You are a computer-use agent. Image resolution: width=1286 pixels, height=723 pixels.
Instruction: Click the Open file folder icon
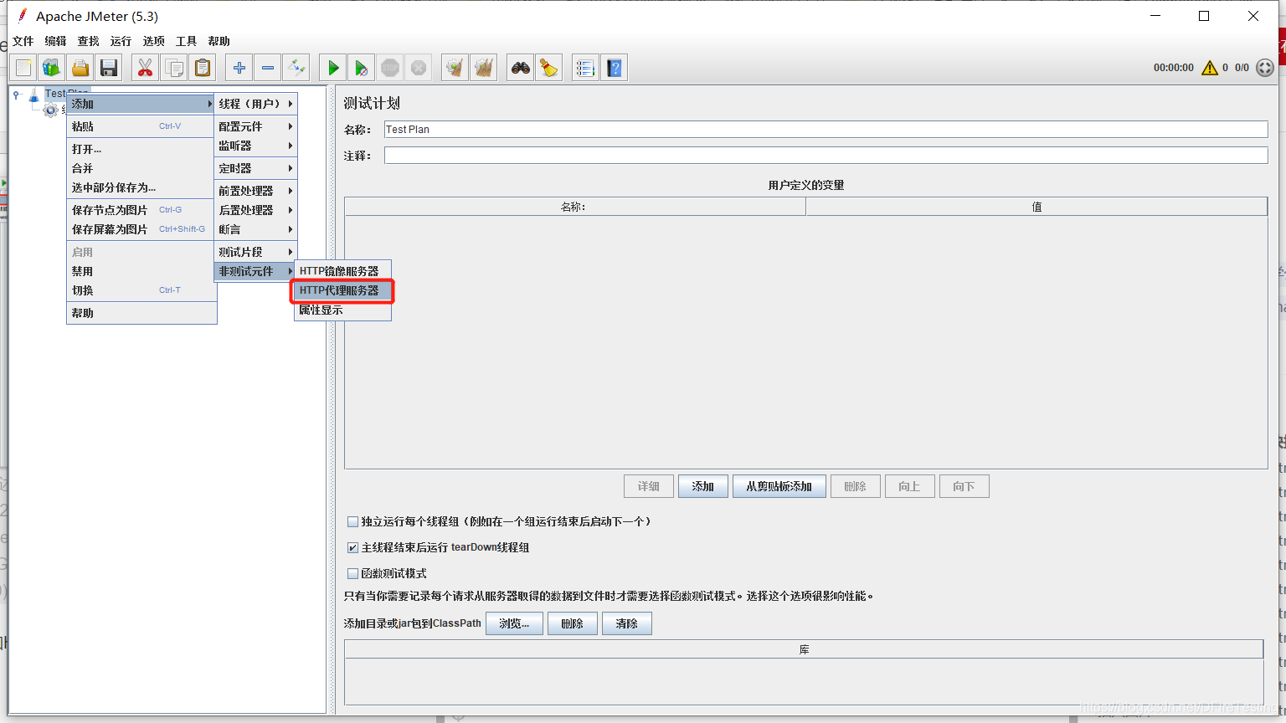80,68
